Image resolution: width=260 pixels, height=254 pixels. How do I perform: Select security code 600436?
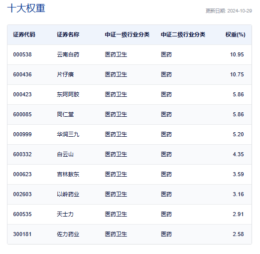click(22, 74)
